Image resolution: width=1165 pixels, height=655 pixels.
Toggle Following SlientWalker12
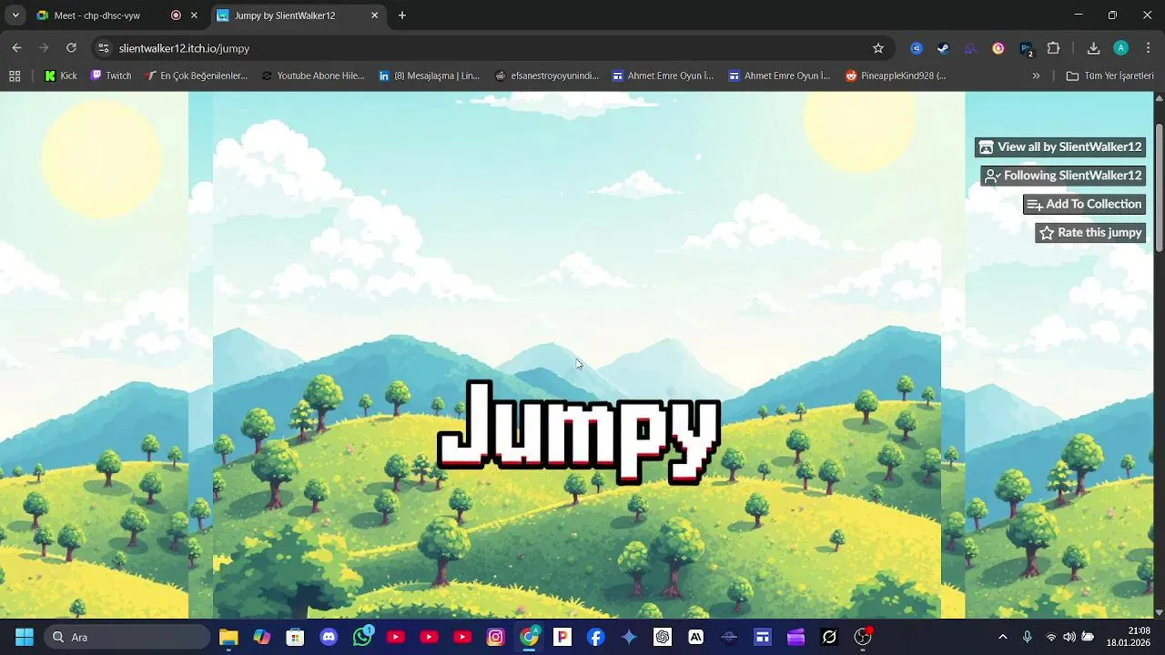click(1063, 176)
